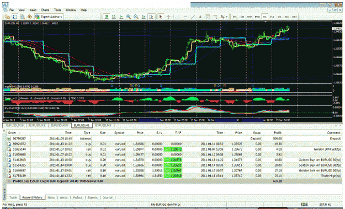This screenshot has height=209, width=345.
Task: Open the Tools menu
Action: pos(57,10)
